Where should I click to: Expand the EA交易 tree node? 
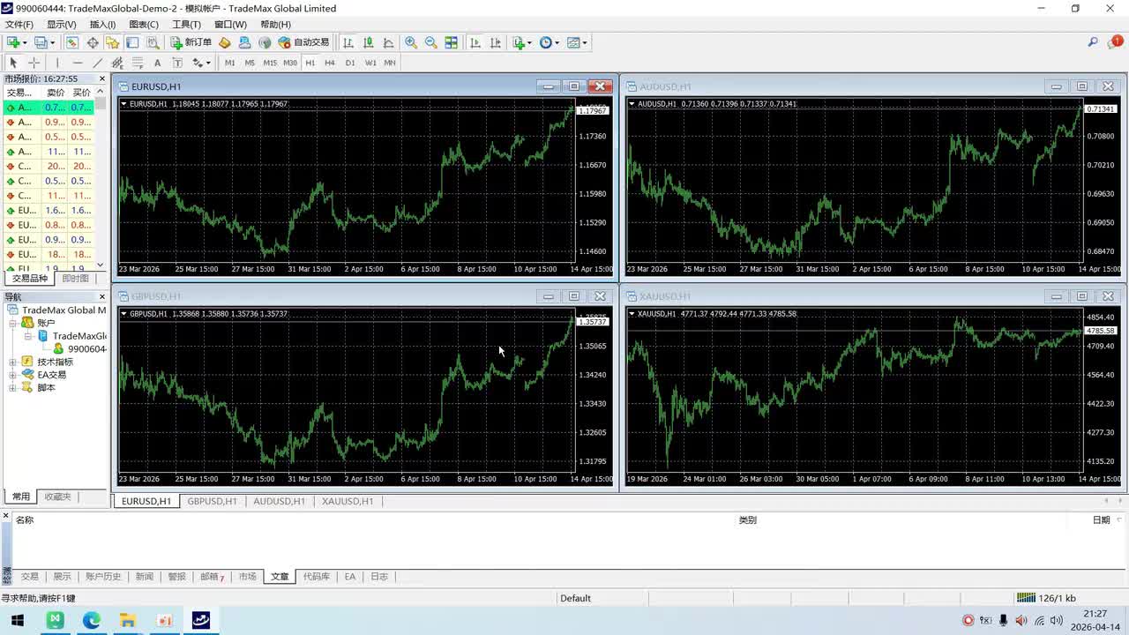coord(13,375)
